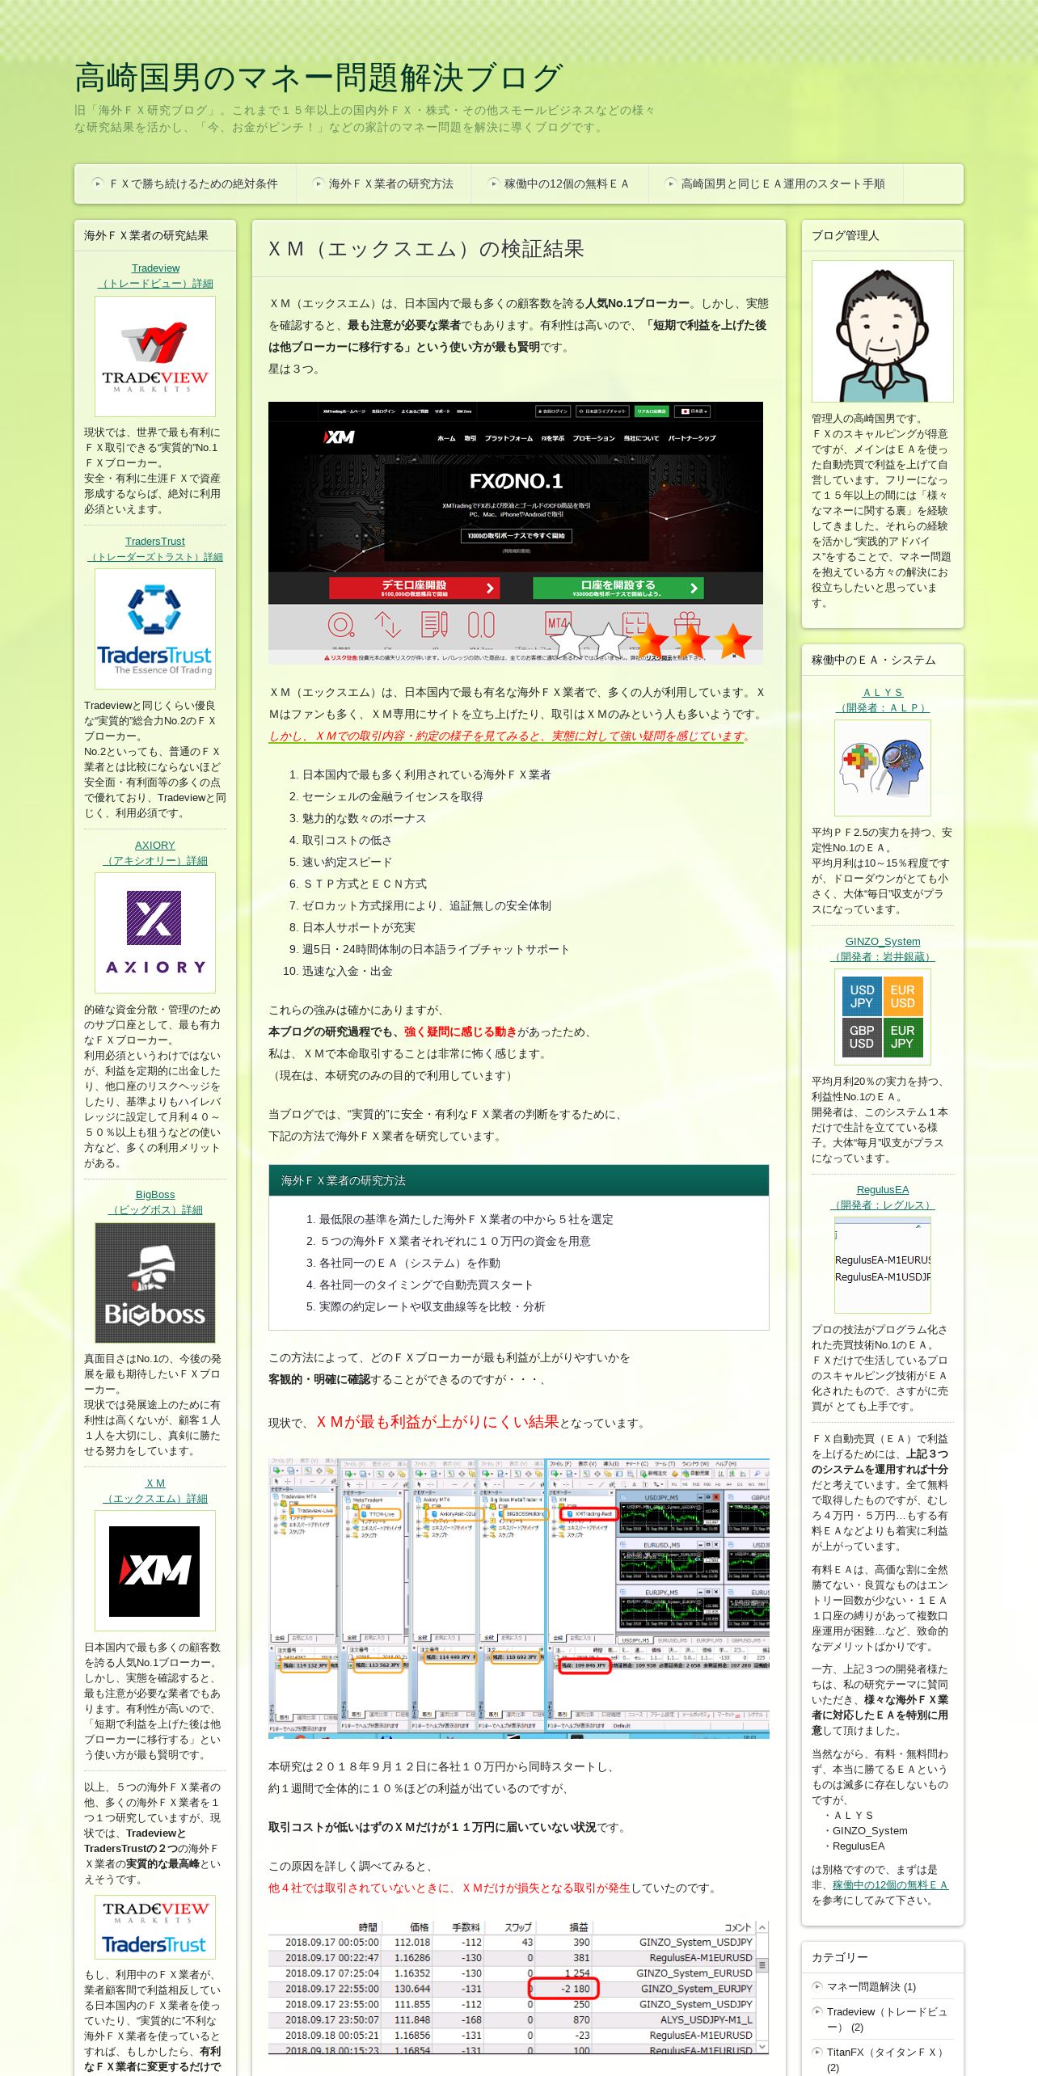Click the AXIORY（アキシオリー）詳細 link

click(x=155, y=853)
